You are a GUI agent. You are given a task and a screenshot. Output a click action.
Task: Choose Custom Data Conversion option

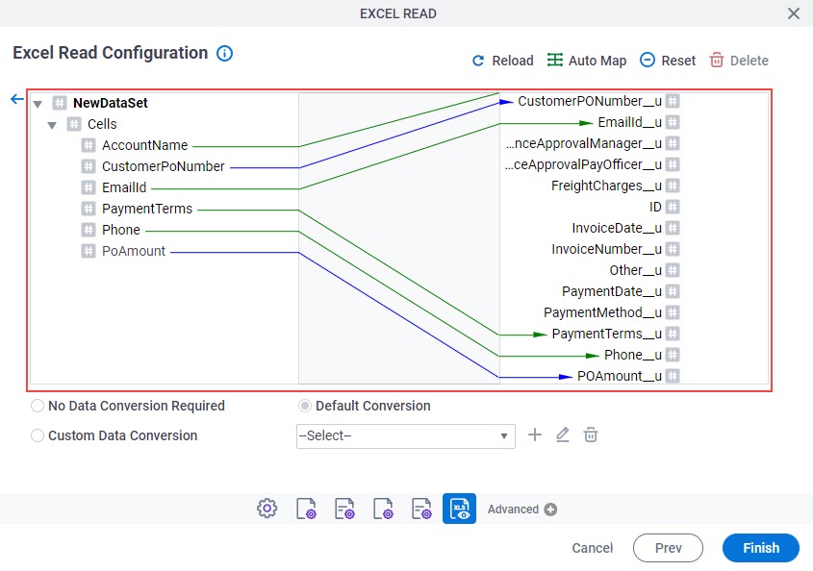38,435
